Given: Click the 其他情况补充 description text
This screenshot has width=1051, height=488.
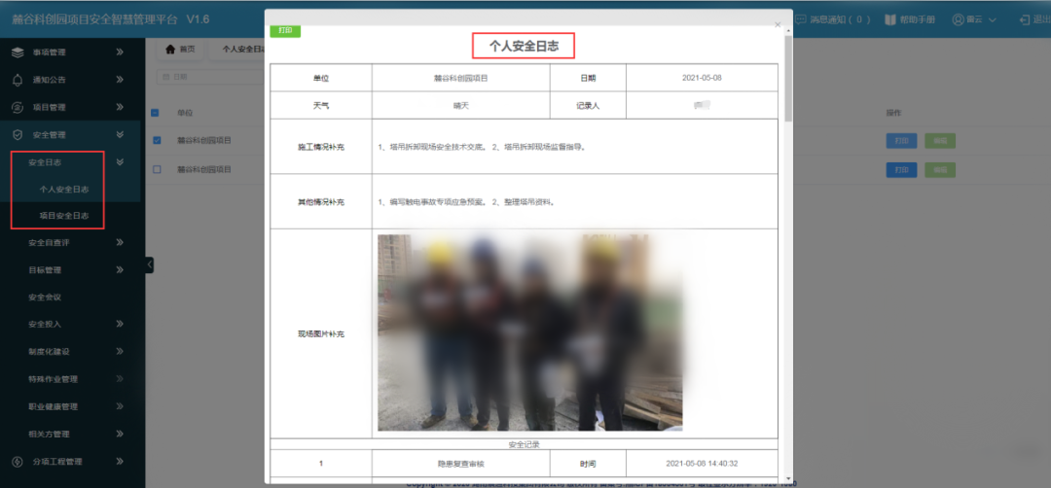Looking at the screenshot, I should click(x=466, y=201).
